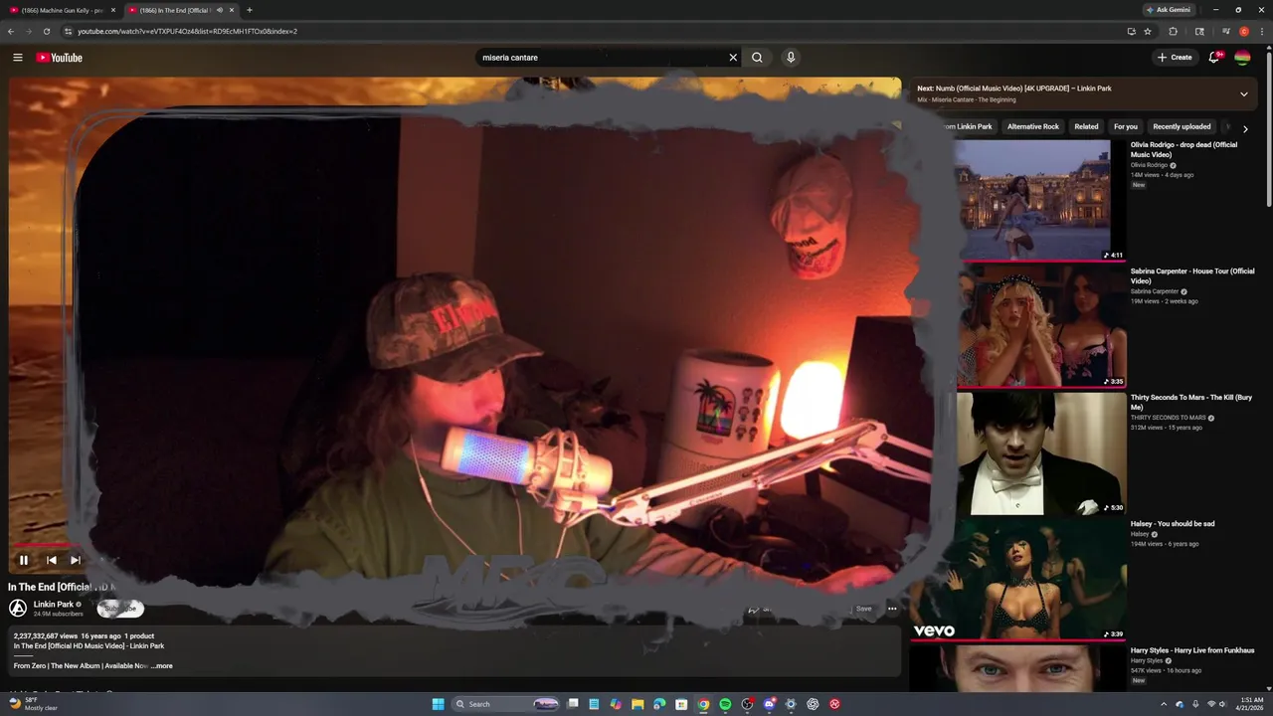The height and width of the screenshot is (716, 1273).
Task: Click the magnifier search button
Action: pyautogui.click(x=757, y=58)
